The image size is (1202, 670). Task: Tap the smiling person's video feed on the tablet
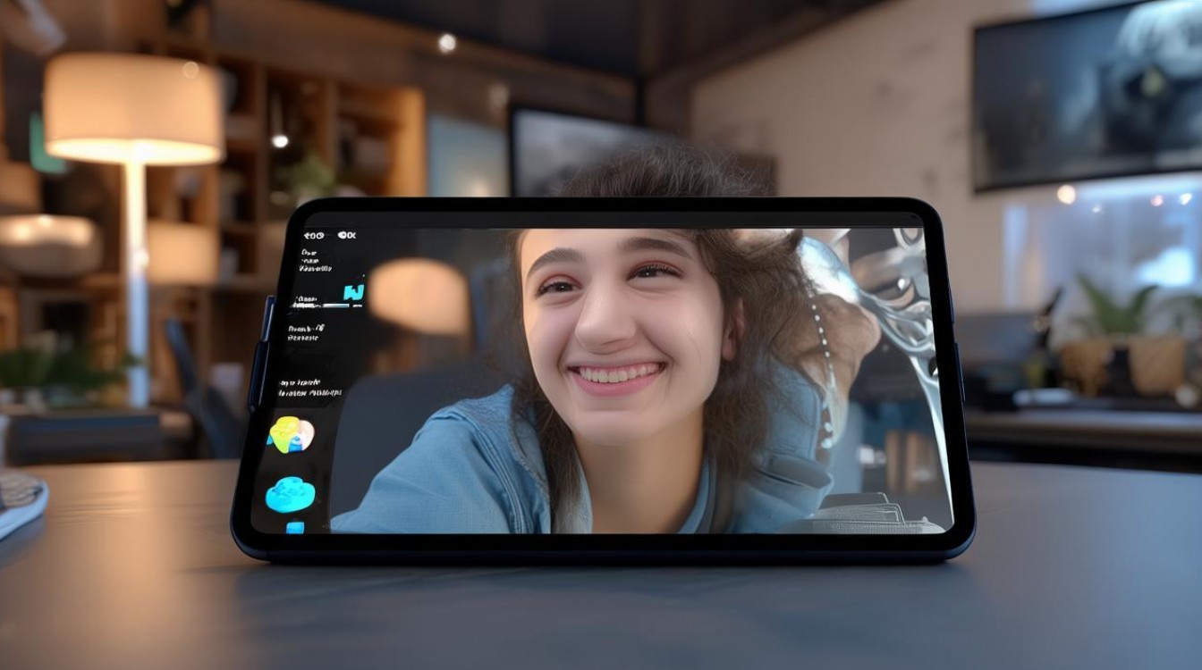(644, 380)
